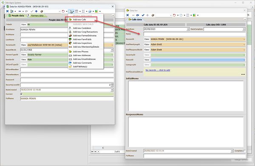255x166 pixels.
Task: Click the eraser icon in the Calls window toolbar
Action: click(x=153, y=15)
